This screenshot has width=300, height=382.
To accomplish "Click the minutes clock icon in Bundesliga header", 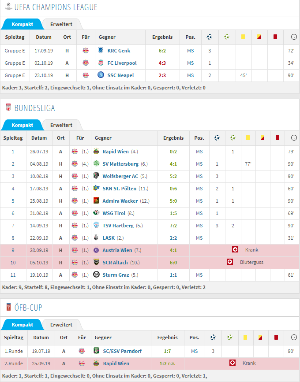I will [294, 137].
